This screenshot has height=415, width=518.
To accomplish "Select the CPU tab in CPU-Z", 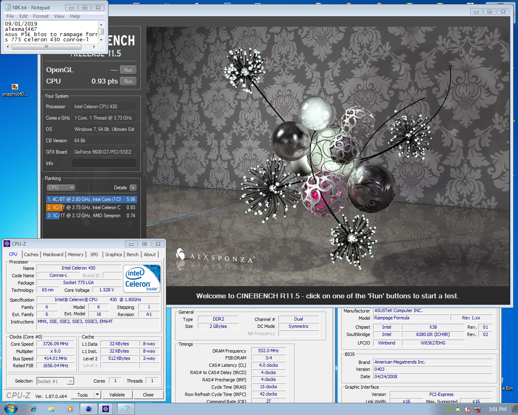I will pos(13,254).
